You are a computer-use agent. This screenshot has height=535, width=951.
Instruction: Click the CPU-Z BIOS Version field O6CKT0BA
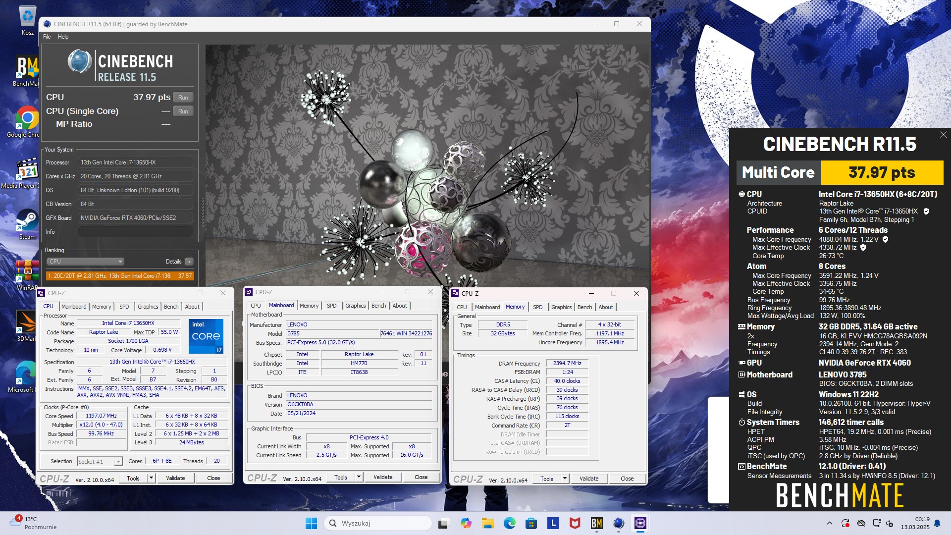point(359,404)
